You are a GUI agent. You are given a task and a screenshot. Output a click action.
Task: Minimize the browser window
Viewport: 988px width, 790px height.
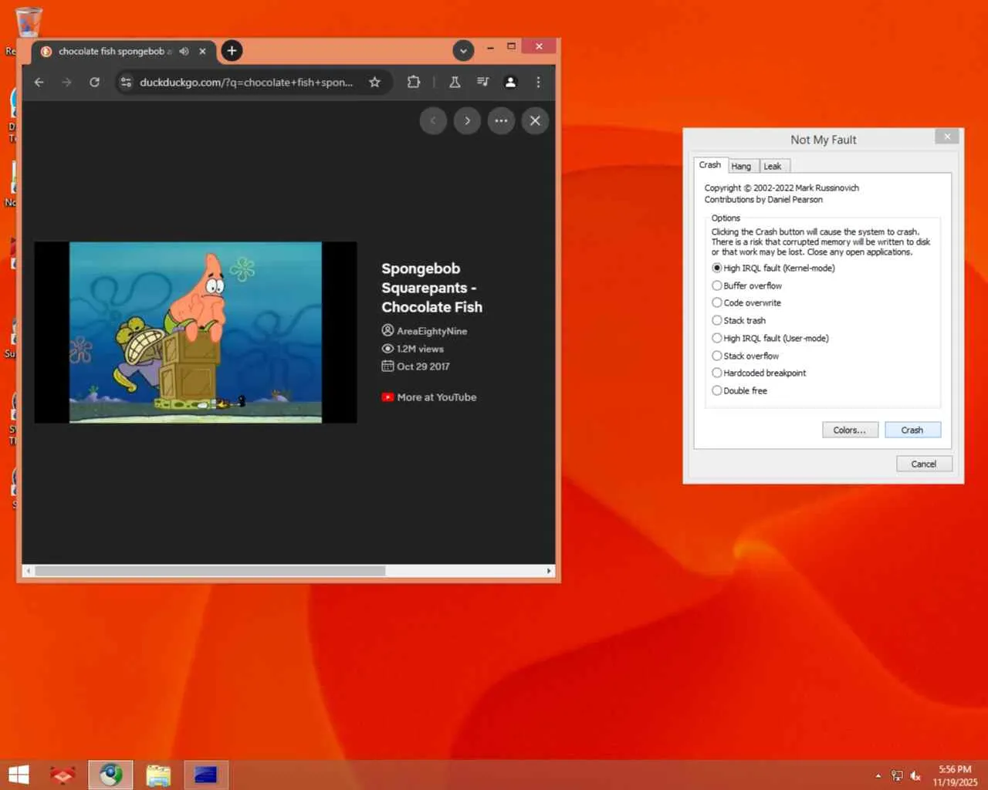click(490, 47)
